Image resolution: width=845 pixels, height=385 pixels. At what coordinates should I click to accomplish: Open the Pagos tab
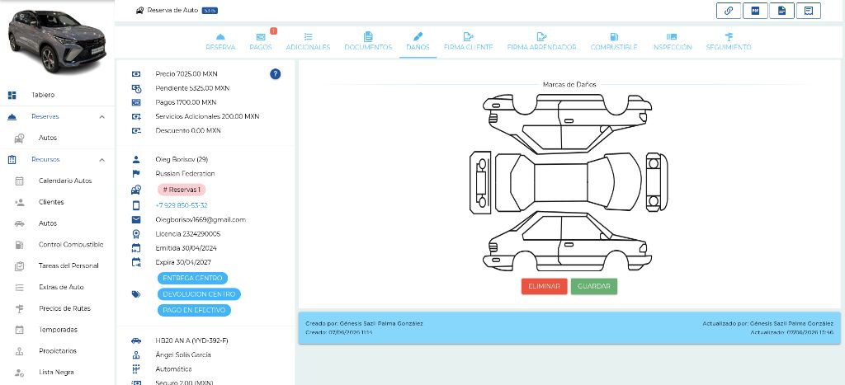tap(261, 42)
